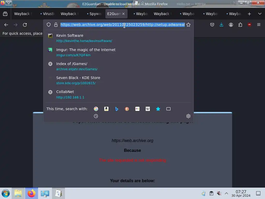The height and width of the screenshot is (199, 265).
Task: Open Firefox account menu
Action: pos(231,25)
